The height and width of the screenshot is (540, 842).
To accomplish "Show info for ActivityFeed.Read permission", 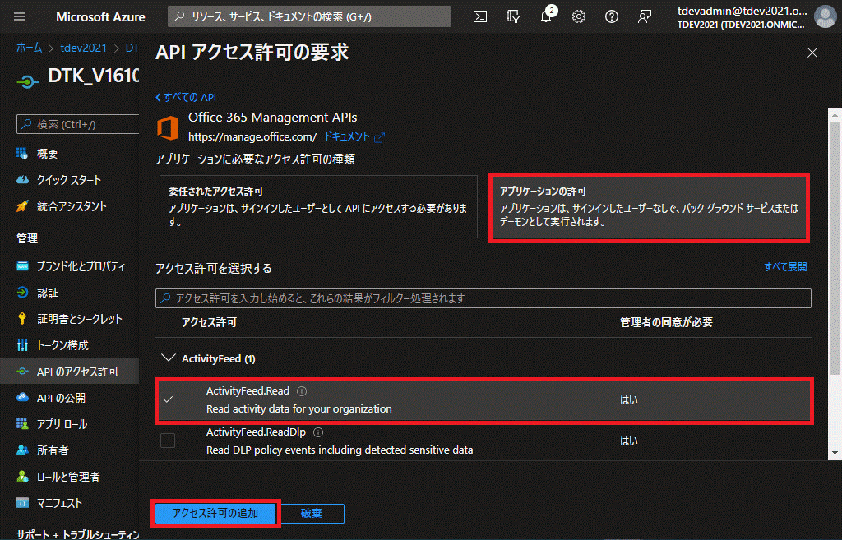I will [302, 391].
